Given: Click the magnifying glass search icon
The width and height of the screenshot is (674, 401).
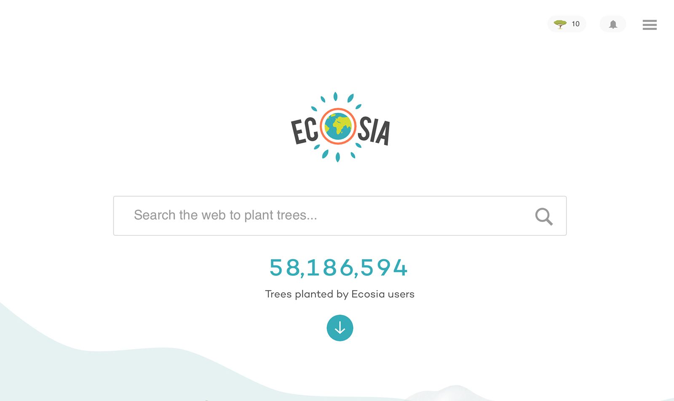Looking at the screenshot, I should (544, 217).
